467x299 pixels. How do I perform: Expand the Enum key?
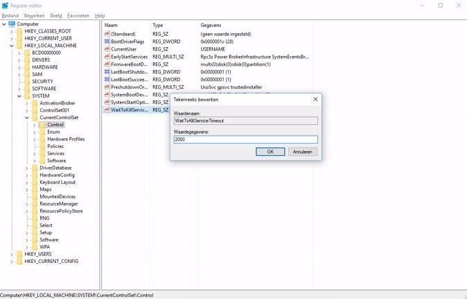pyautogui.click(x=34, y=132)
